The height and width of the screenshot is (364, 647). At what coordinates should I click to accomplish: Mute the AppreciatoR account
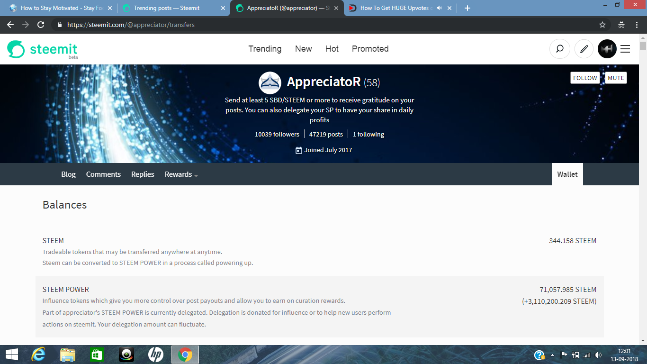point(616,78)
